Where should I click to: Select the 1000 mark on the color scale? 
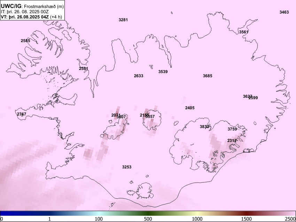coord(197,219)
